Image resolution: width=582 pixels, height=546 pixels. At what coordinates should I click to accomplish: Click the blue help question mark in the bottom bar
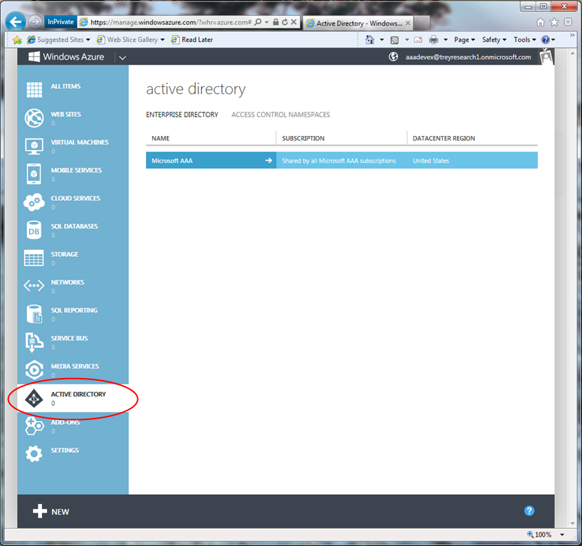pyautogui.click(x=529, y=511)
